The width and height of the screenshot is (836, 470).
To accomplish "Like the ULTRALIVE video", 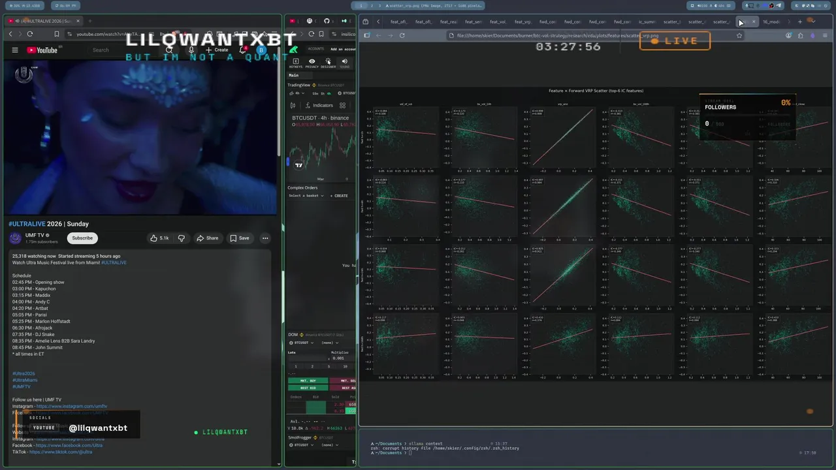I will (x=159, y=238).
